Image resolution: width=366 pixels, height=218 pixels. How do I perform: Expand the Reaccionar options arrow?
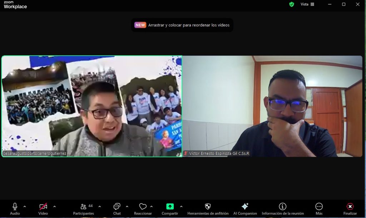(x=152, y=206)
